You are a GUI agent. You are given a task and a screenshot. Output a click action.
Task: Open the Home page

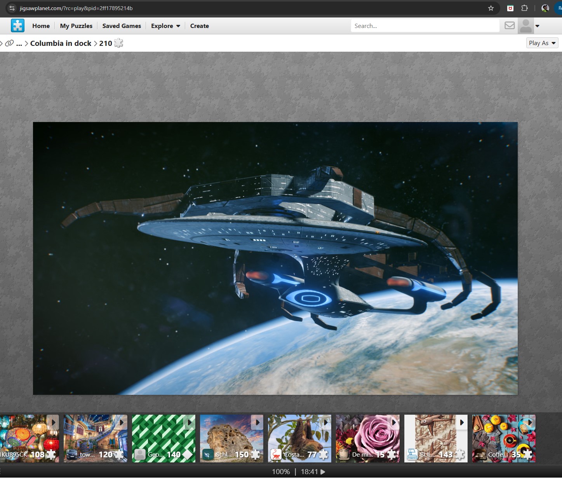tap(41, 26)
